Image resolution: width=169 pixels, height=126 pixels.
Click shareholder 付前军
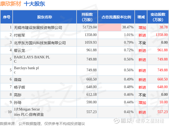20,35
